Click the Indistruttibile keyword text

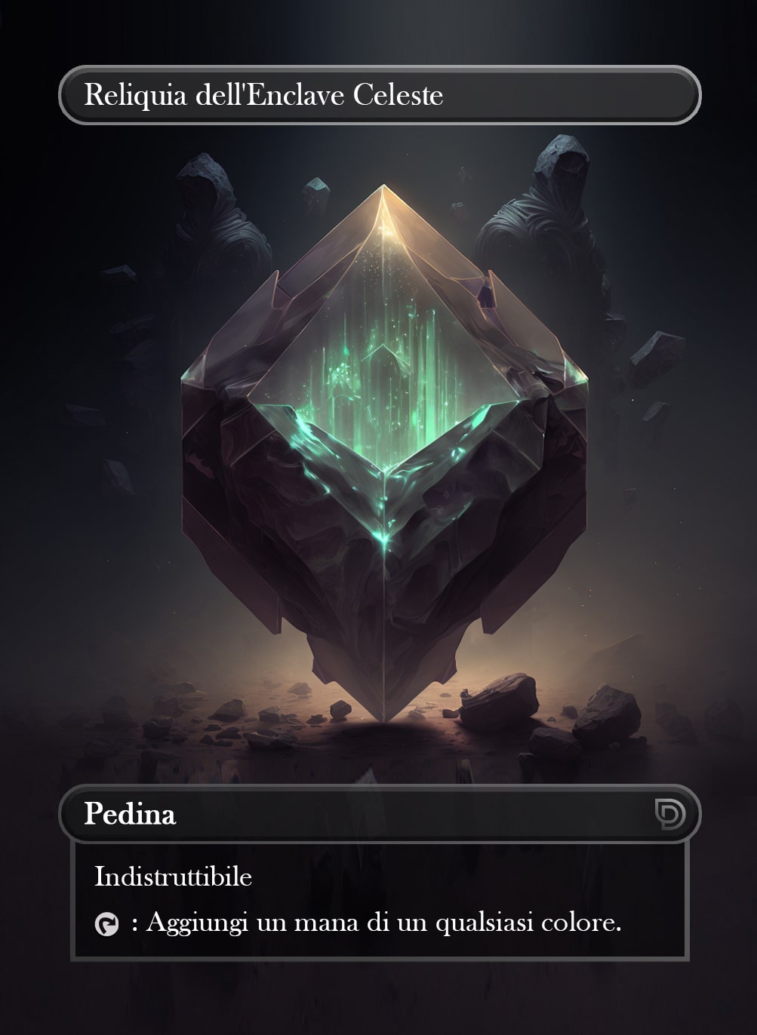[x=173, y=877]
